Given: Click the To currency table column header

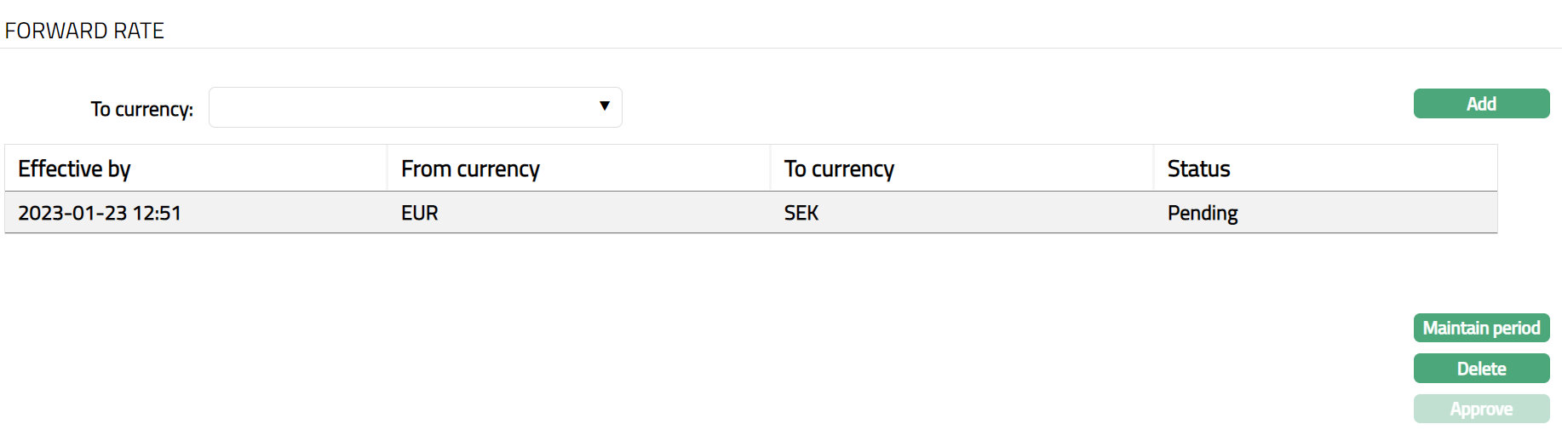Looking at the screenshot, I should click(839, 169).
